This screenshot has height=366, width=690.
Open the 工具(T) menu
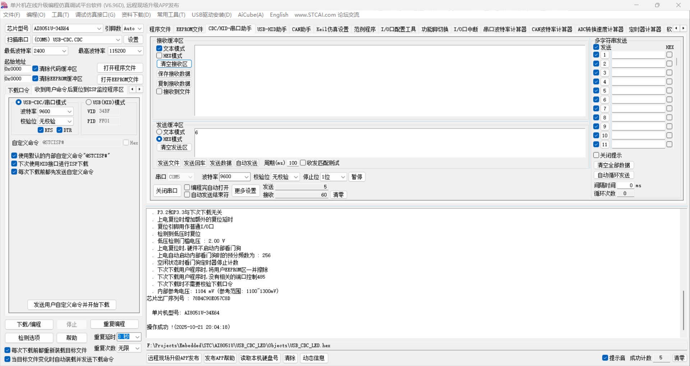pos(60,15)
